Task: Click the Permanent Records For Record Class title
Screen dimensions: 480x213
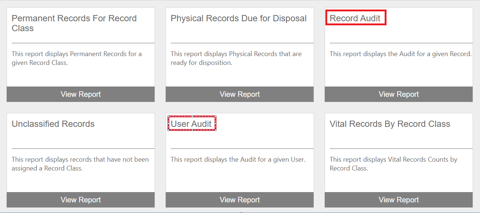Action: pyautogui.click(x=74, y=23)
